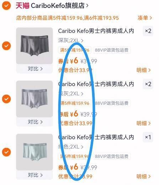The height and width of the screenshot is (185, 159).
Task: Change variant 深灰;2XL option
Action: [x=71, y=40]
